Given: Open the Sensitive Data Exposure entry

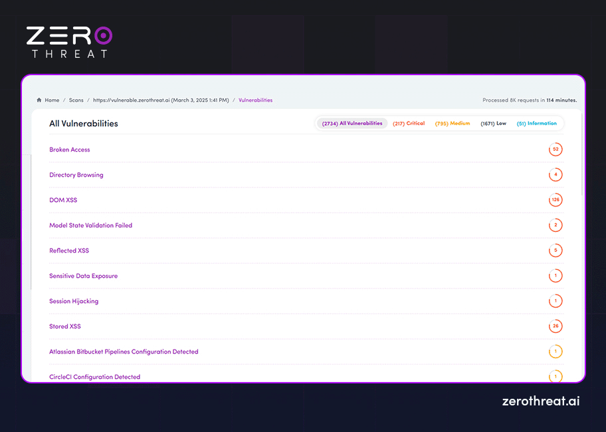Looking at the screenshot, I should (x=83, y=276).
